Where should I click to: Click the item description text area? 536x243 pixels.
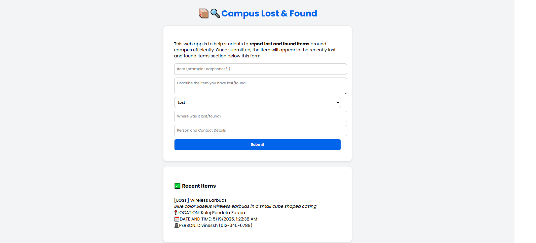(260, 86)
